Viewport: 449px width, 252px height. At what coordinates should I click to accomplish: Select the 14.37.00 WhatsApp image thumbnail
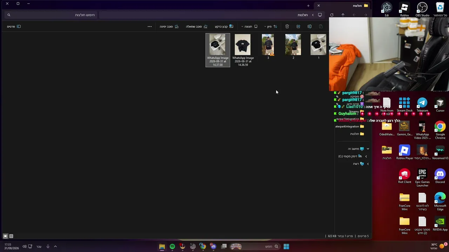click(217, 50)
